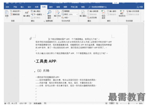Click the 678 个字 word count

pos(23,103)
